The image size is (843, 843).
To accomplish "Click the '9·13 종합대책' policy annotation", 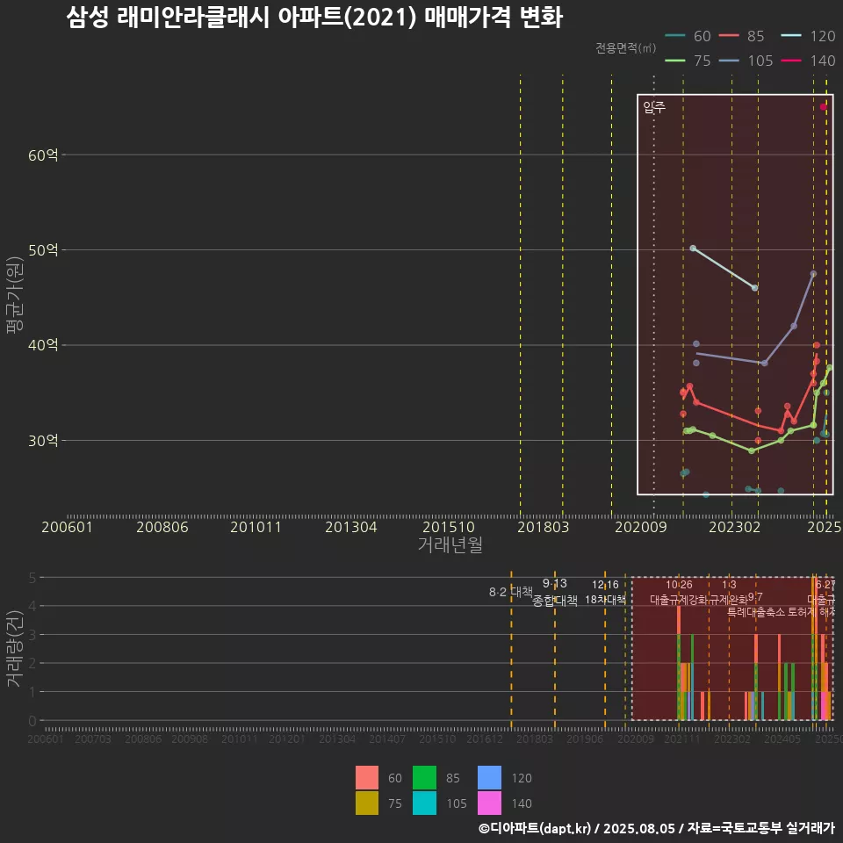I will click(x=555, y=592).
